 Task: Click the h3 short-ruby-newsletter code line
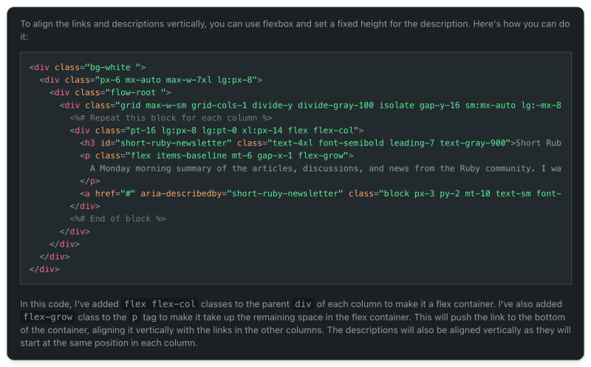click(321, 143)
